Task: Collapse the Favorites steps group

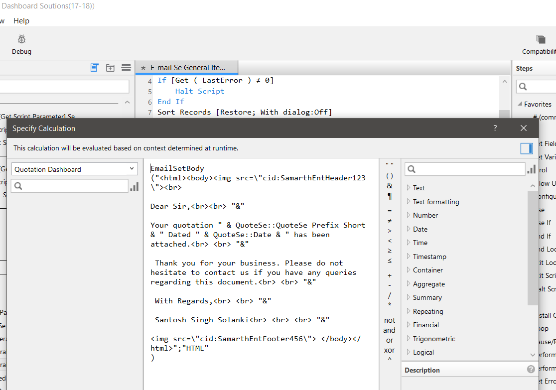Action: click(520, 104)
